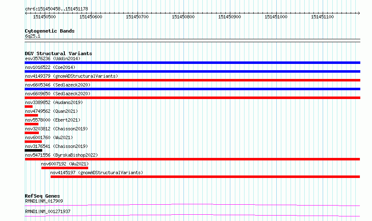Click the ruler's left arrow end
The height and width of the screenshot is (221, 372).
point(26,13)
